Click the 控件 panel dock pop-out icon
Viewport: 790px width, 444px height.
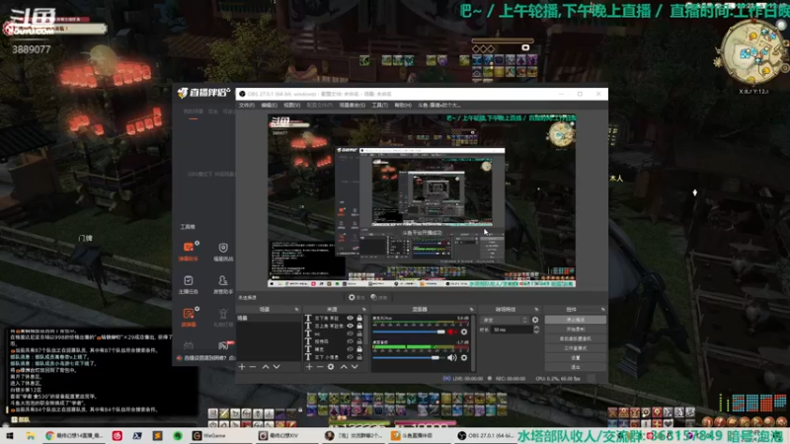pyautogui.click(x=602, y=309)
